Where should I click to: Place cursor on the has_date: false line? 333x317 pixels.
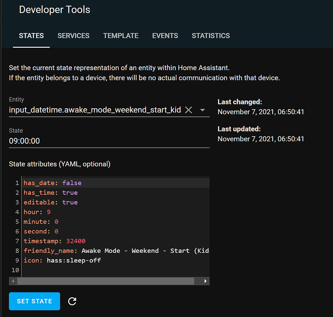(x=52, y=183)
